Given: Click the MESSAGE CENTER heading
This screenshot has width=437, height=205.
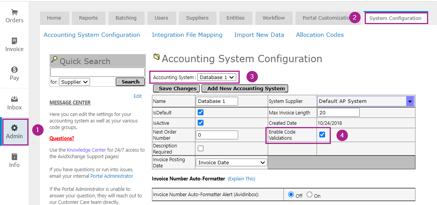Looking at the screenshot, I should point(70,102).
